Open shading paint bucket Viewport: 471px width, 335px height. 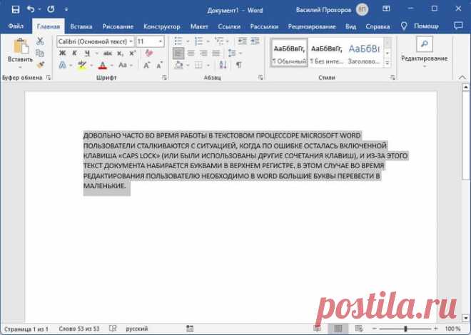(x=178, y=65)
